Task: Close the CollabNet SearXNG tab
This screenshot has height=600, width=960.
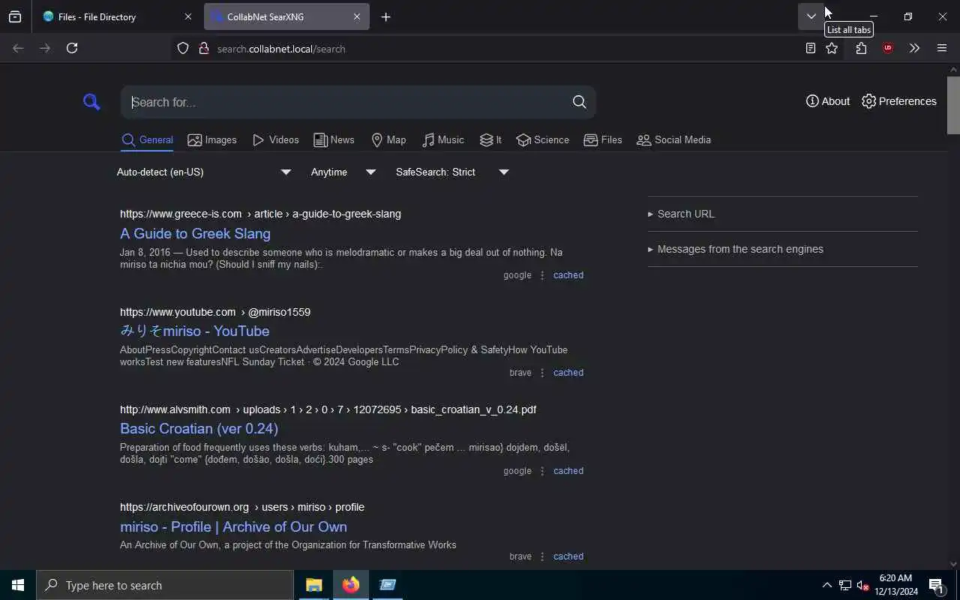Action: click(356, 16)
